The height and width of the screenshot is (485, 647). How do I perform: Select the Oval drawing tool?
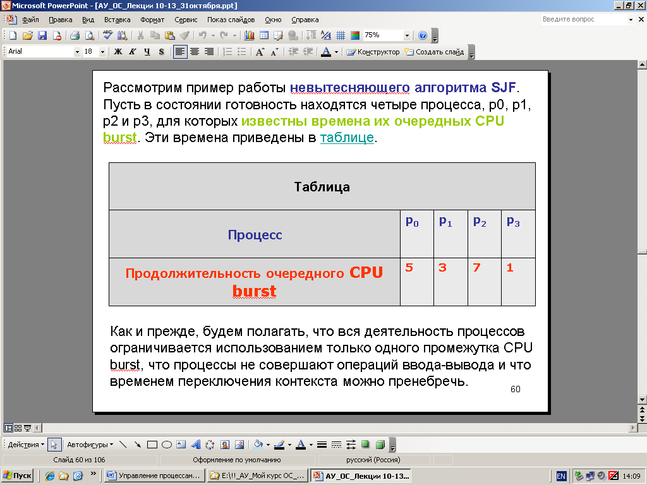[167, 445]
